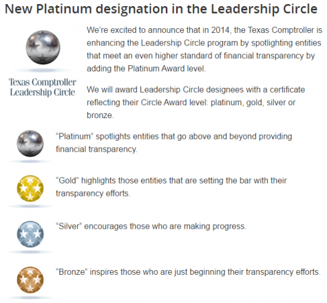Image resolution: width=327 pixels, height=303 pixels.
Task: Click the shadow beneath the Bronze sphere
Action: (30, 298)
